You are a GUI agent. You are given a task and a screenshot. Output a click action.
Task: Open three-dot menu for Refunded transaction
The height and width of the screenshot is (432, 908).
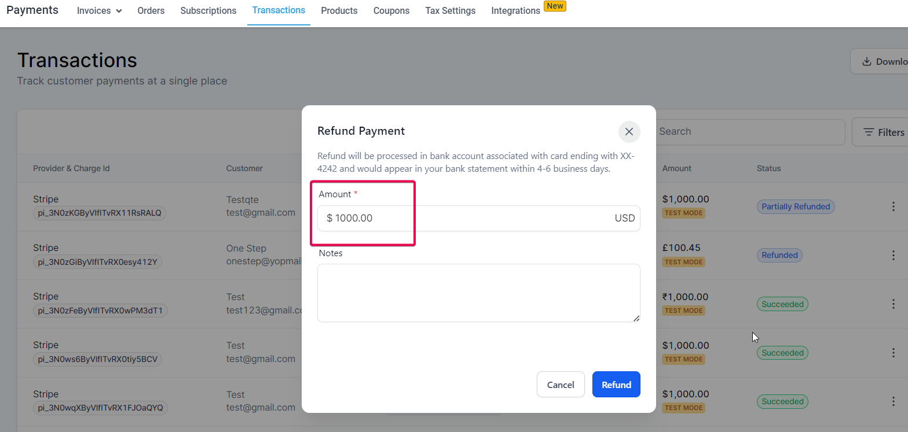[894, 255]
